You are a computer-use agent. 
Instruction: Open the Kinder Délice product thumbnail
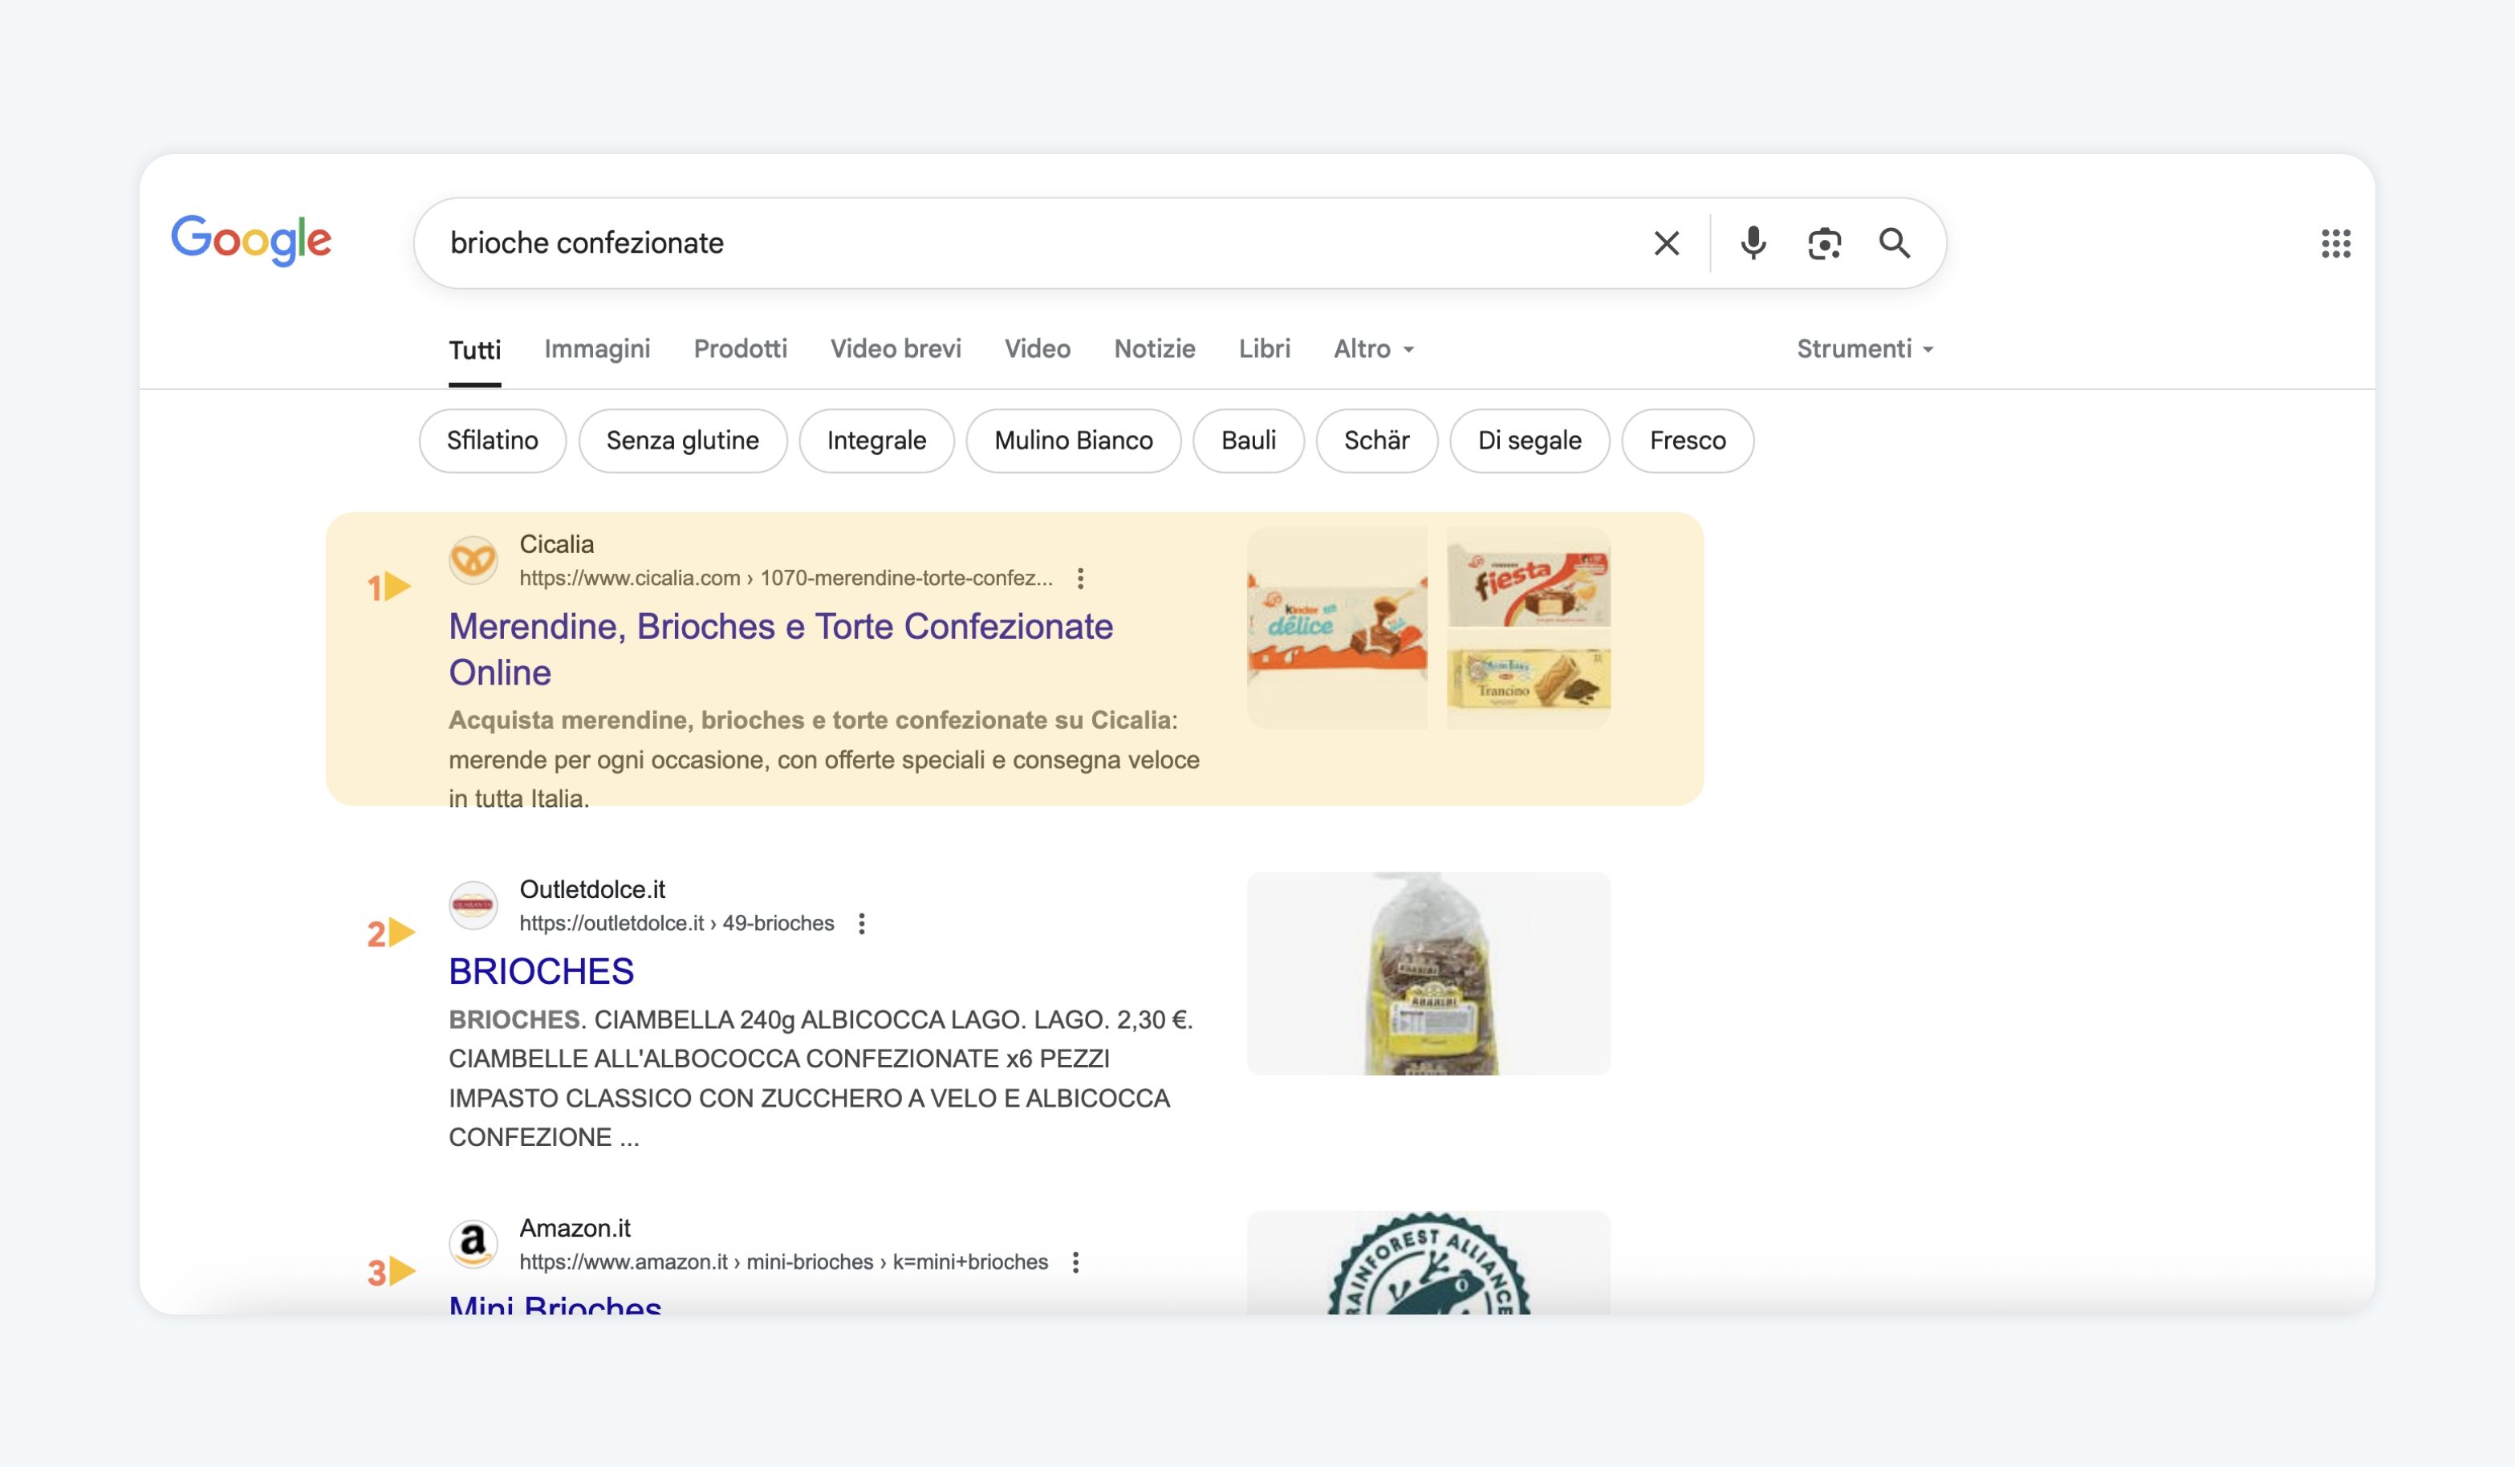point(1336,628)
